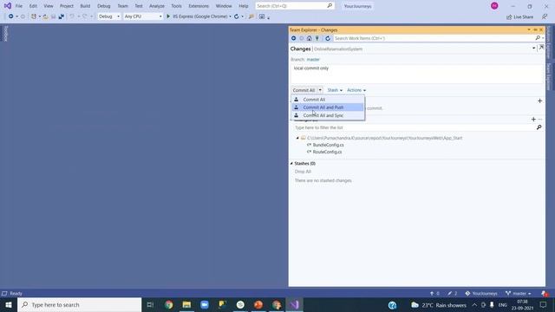Viewport: 555px width, 312px height.
Task: Click the Undo toolbar icon
Action: click(x=72, y=16)
